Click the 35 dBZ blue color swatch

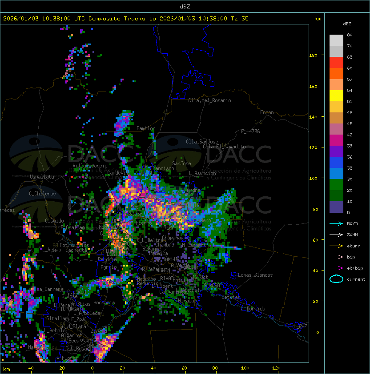pyautogui.click(x=336, y=173)
